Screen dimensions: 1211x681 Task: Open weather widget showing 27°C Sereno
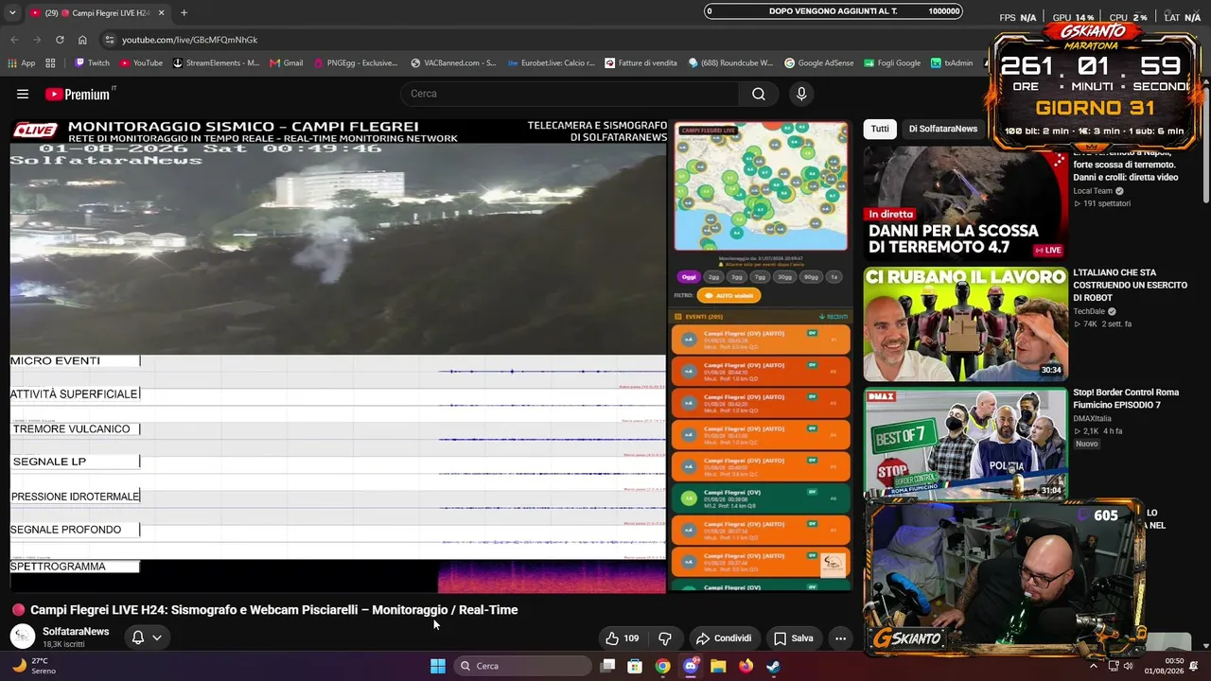pos(33,666)
